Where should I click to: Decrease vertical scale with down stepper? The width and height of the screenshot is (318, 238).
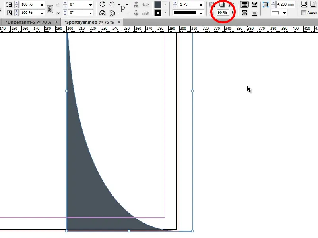point(16,14)
